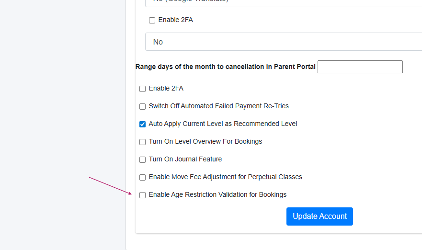Click the 'Range days of the month' bold label
Screen dimensions: 422x250
225,67
